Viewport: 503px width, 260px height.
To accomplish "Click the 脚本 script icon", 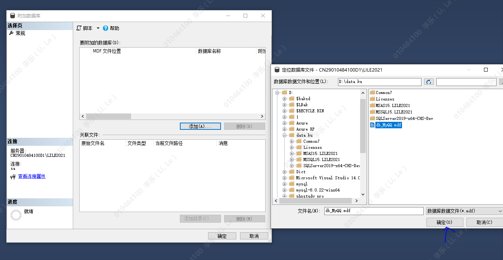I will click(79, 28).
